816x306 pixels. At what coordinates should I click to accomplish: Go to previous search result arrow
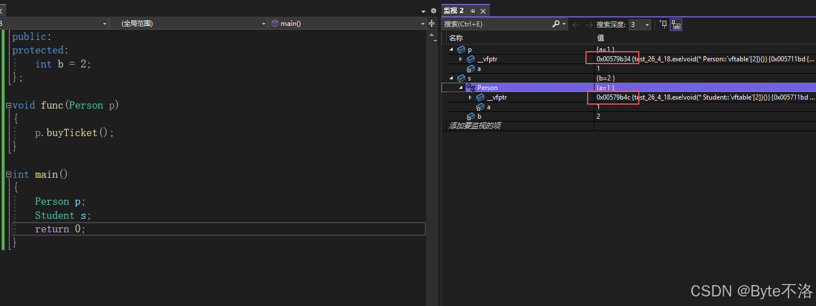tap(576, 25)
